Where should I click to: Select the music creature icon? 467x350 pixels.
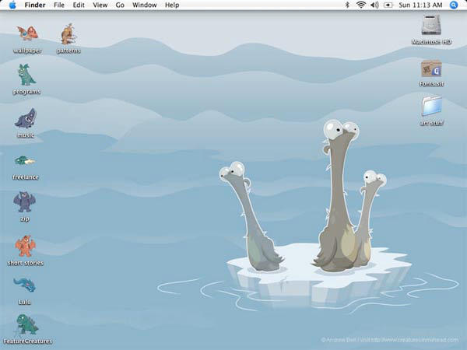click(26, 118)
